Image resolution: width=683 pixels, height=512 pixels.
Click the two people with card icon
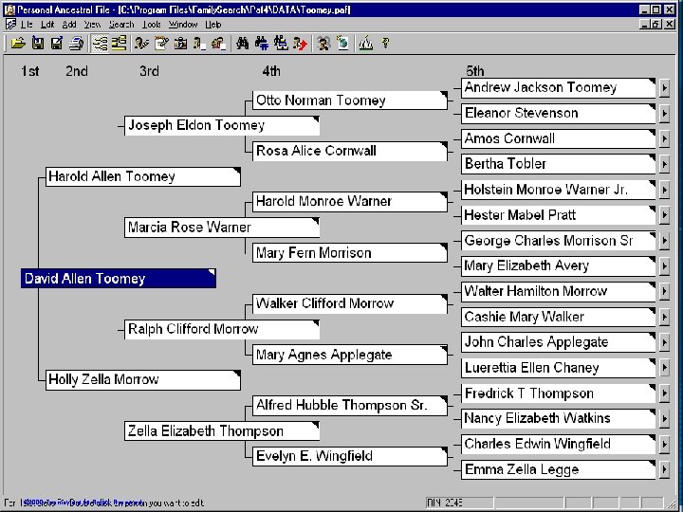point(218,43)
